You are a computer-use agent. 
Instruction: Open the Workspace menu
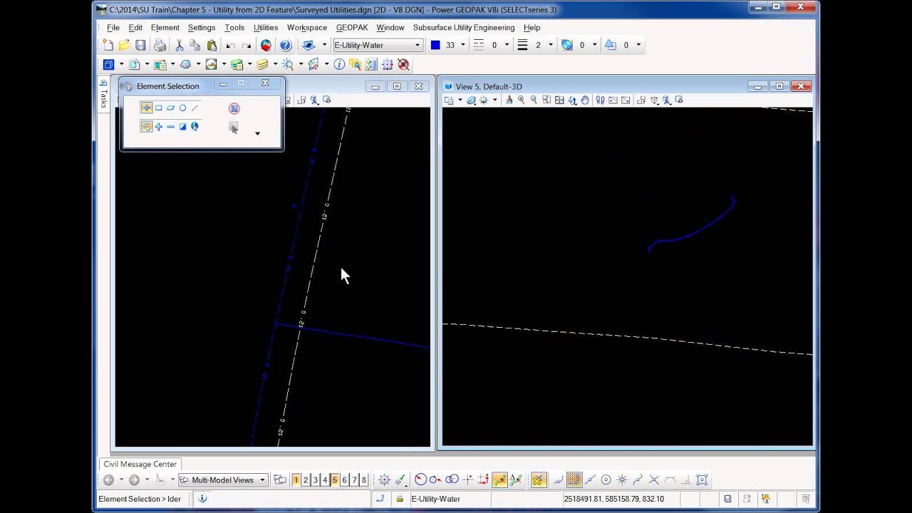307,27
